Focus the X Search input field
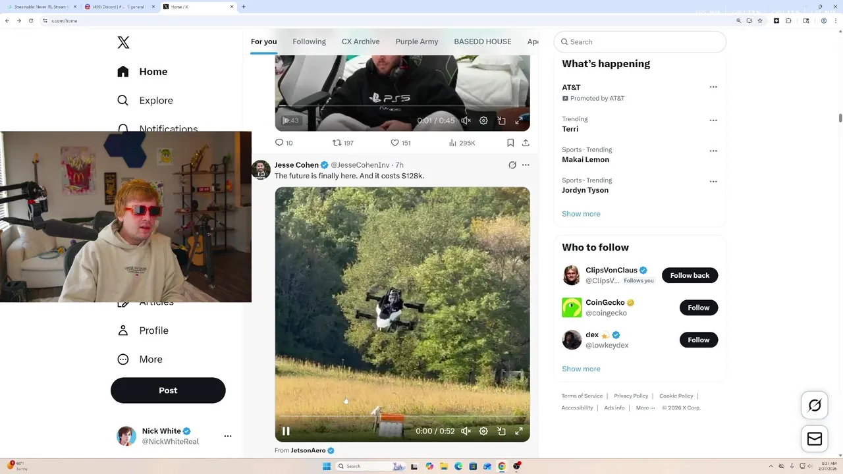 pos(640,41)
